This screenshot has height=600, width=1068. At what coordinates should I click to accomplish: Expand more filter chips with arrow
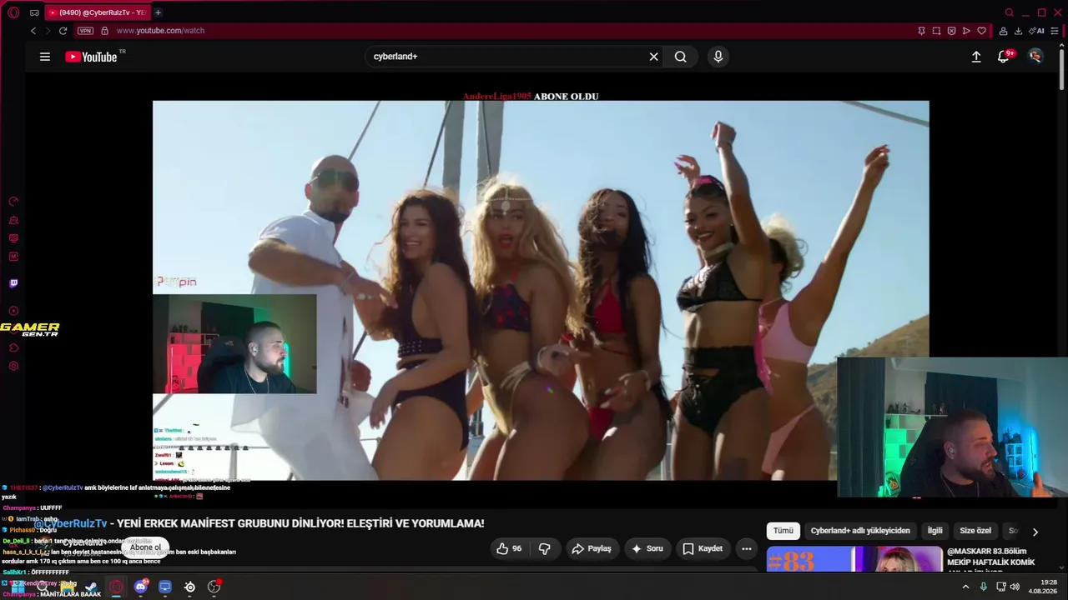click(x=1035, y=532)
